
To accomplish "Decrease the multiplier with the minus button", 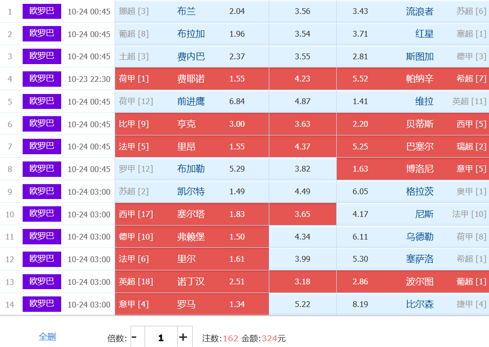I will click(x=134, y=337).
